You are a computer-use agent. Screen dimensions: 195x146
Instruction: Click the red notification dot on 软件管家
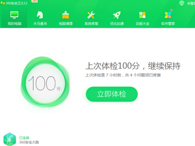171,10
